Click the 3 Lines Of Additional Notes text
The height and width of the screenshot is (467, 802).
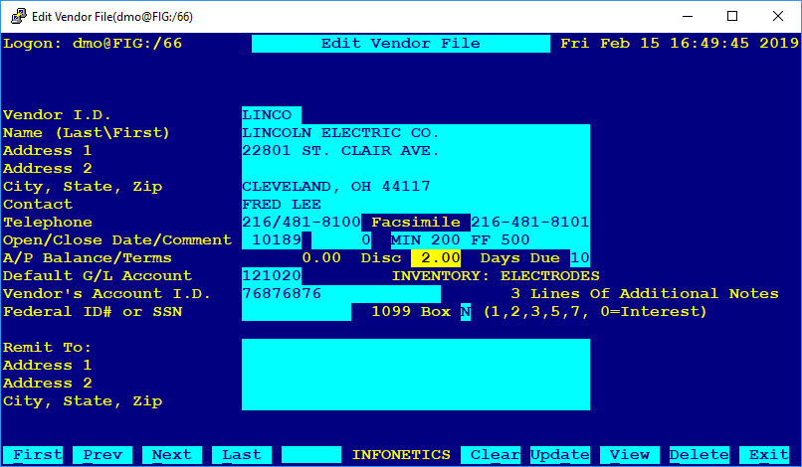click(645, 294)
